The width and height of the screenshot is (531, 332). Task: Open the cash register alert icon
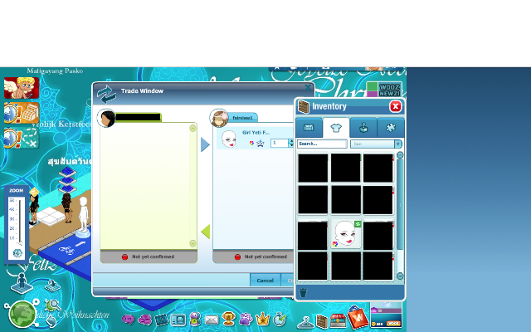point(22,113)
